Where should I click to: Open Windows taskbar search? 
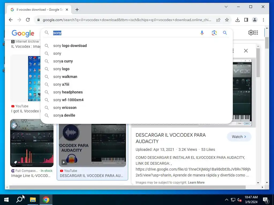pyautogui.click(x=19, y=200)
